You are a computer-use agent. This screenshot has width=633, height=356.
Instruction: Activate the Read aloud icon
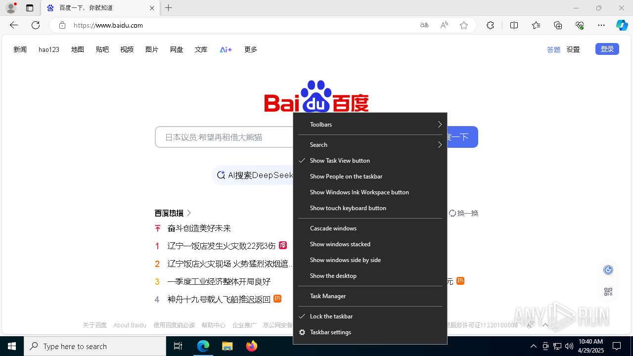pyautogui.click(x=444, y=25)
